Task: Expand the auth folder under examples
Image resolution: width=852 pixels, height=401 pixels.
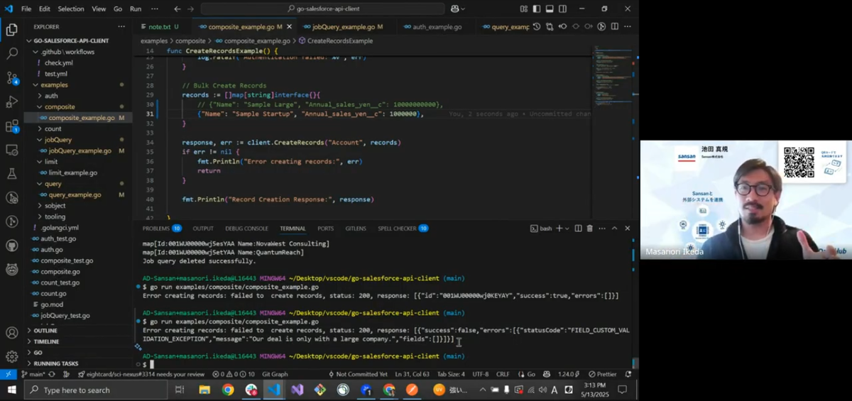Action: coord(51,96)
